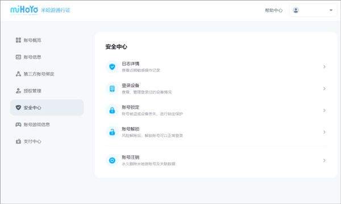Click the 账号注销 heart shield icon
The width and height of the screenshot is (341, 204).
pyautogui.click(x=112, y=160)
